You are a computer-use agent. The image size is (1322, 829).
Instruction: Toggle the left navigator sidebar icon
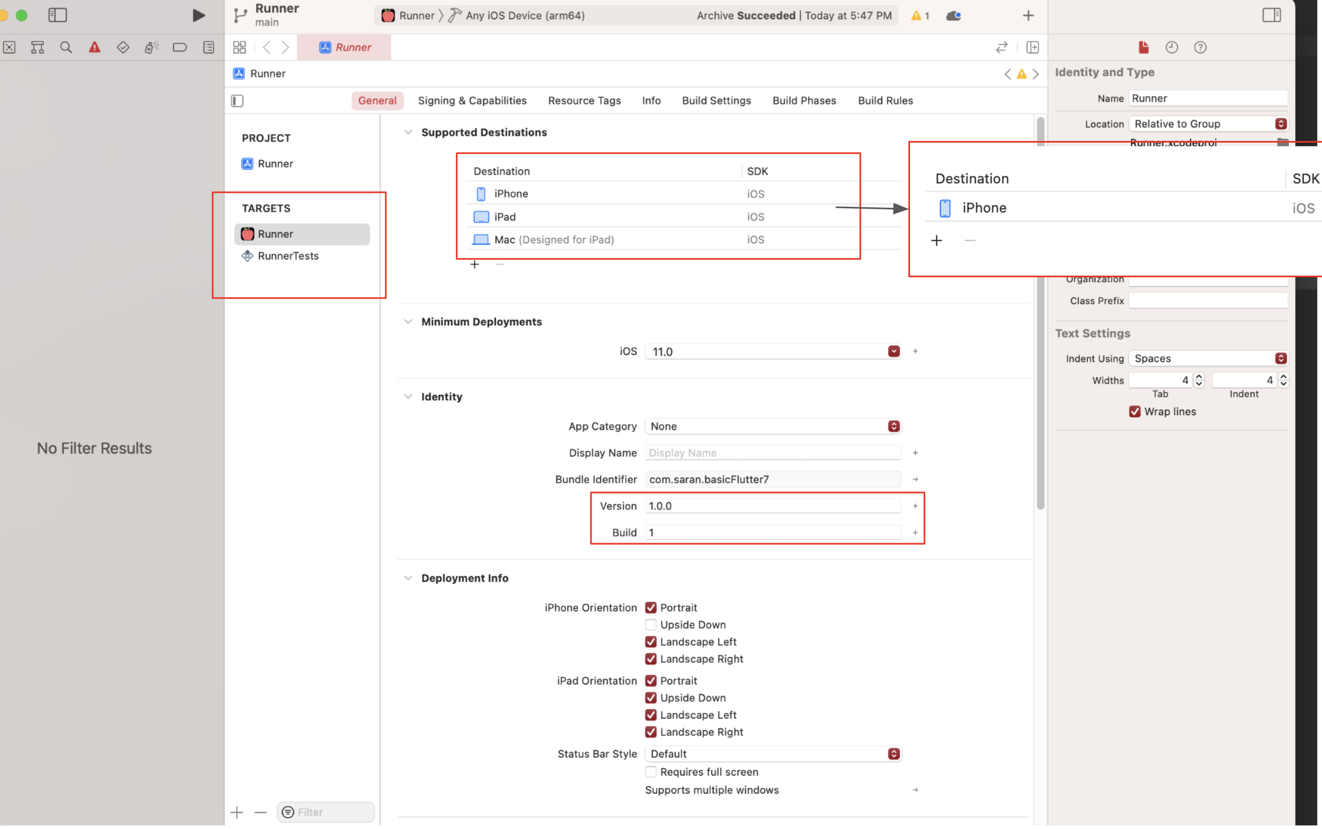point(57,15)
